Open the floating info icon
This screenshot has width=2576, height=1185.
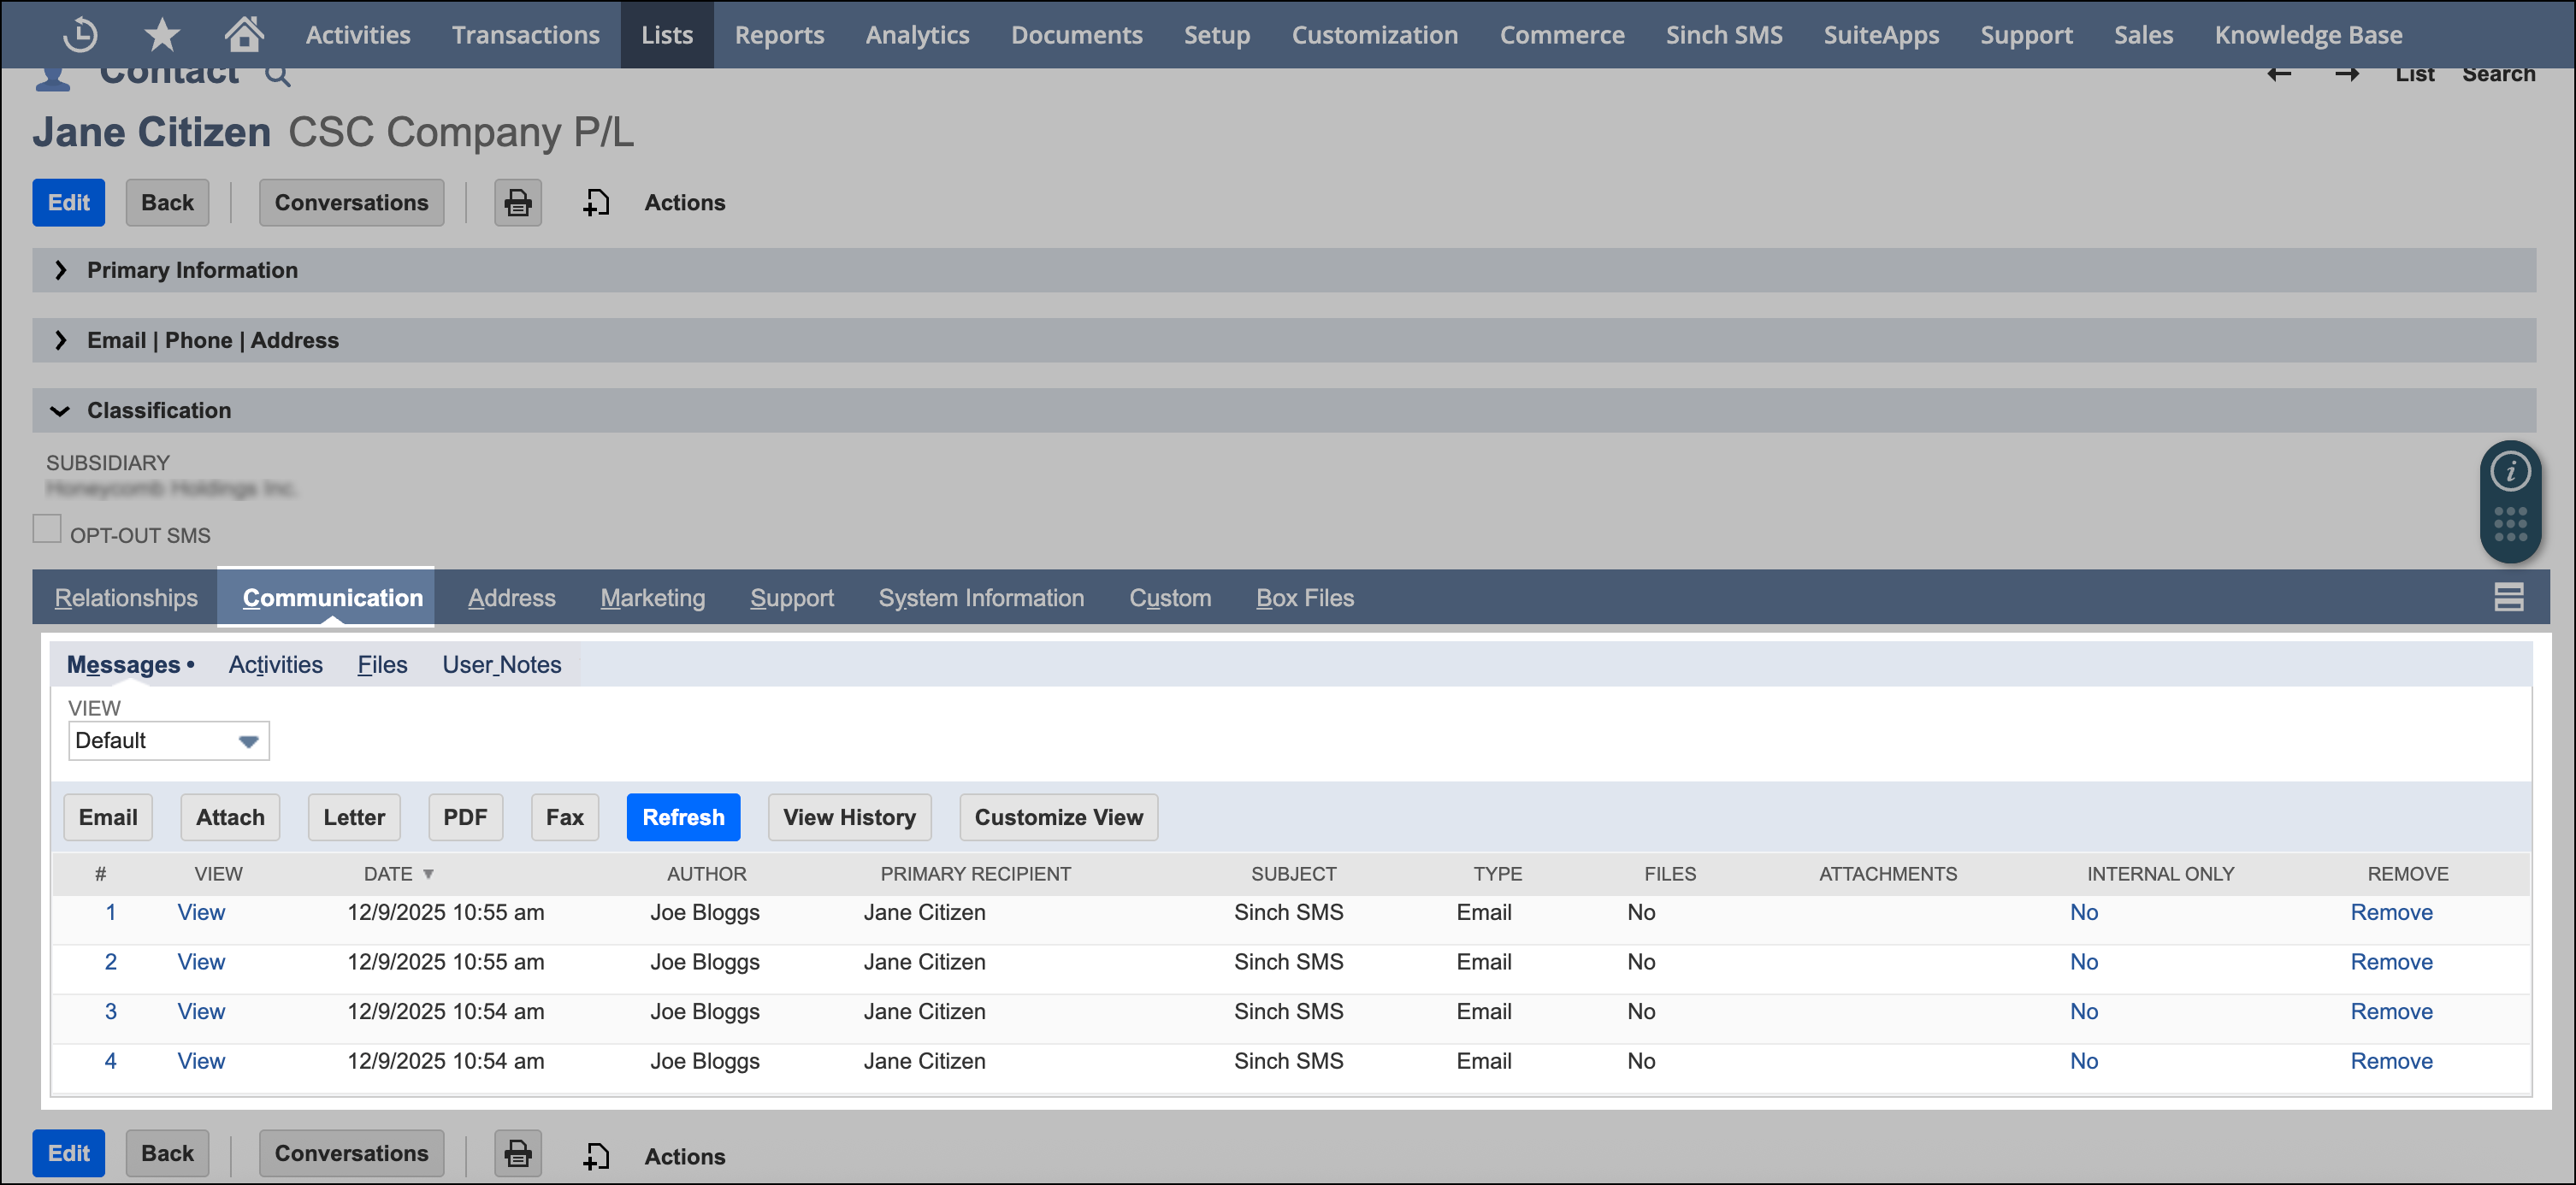(2510, 471)
